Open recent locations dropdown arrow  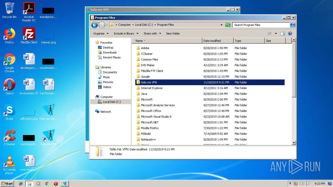pos(107,25)
